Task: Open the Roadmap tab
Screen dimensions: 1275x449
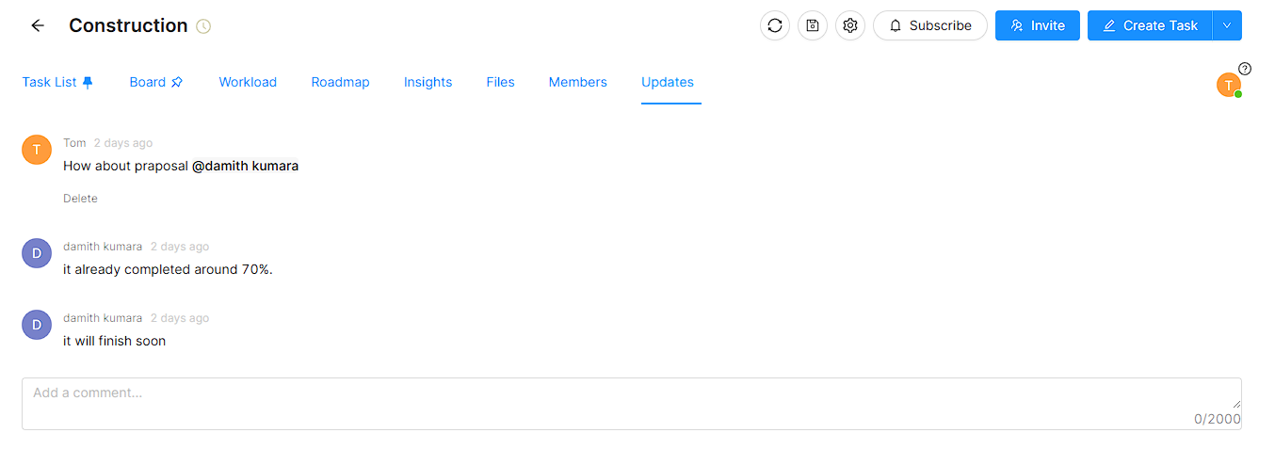Action: click(x=340, y=82)
